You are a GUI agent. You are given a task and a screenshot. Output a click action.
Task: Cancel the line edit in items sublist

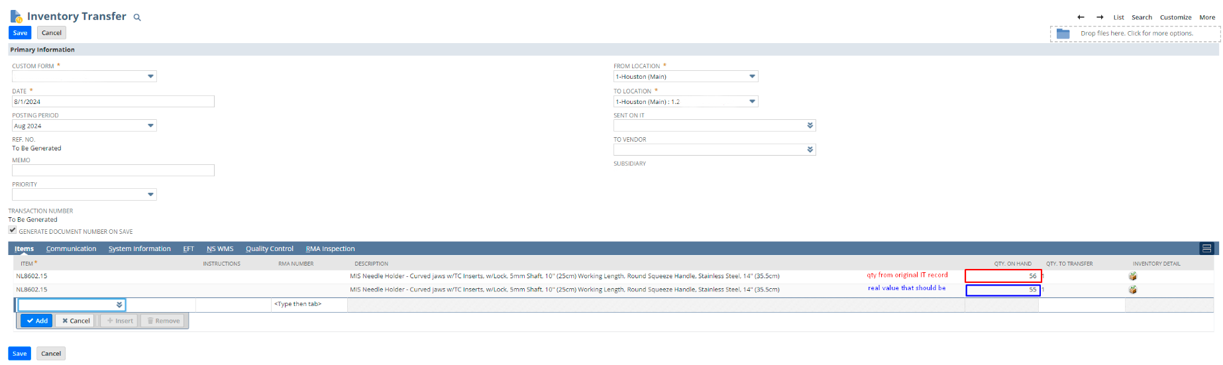pyautogui.click(x=75, y=321)
